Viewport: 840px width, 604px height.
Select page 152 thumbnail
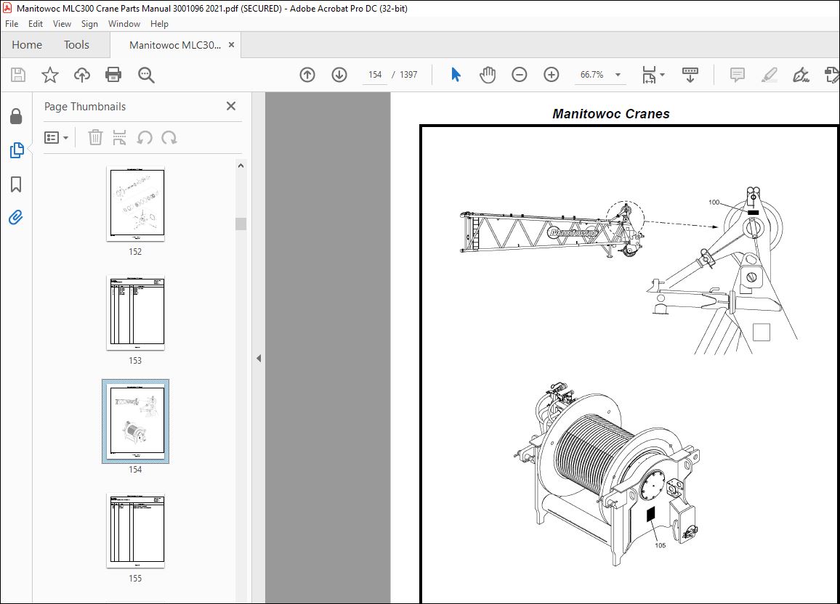tap(136, 203)
